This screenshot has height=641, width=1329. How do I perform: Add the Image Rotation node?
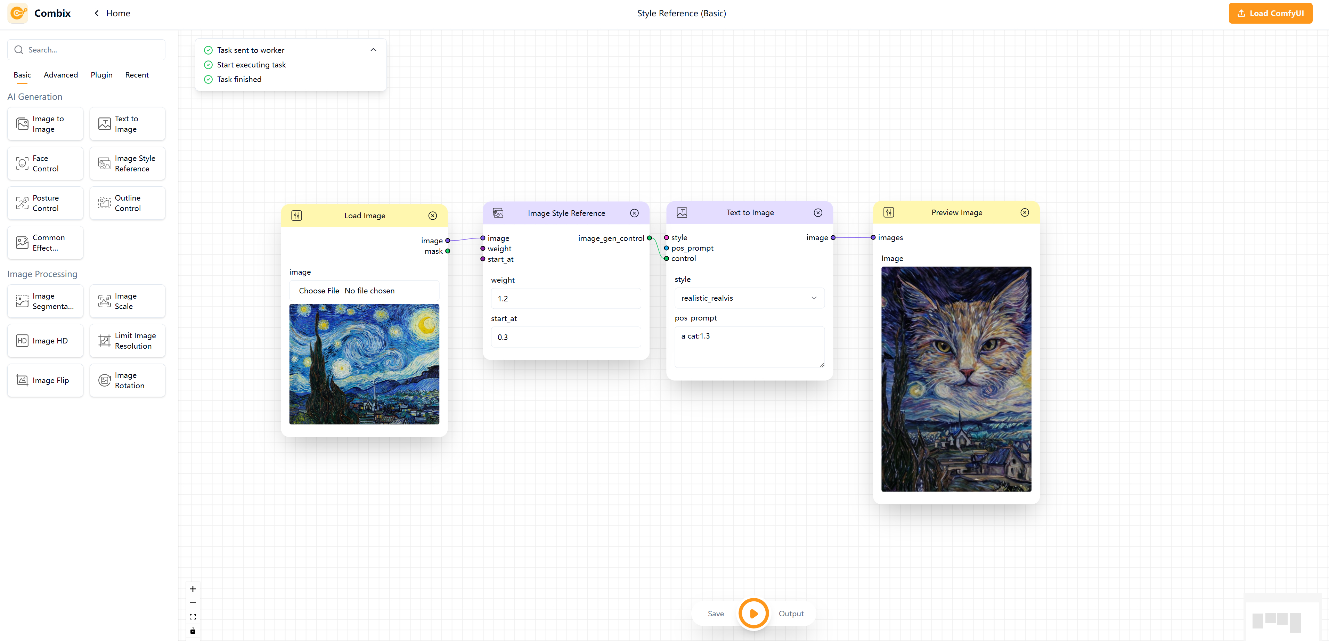tap(128, 380)
